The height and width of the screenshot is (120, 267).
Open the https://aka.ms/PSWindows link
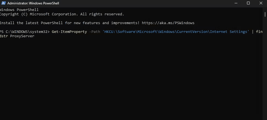[168, 23]
